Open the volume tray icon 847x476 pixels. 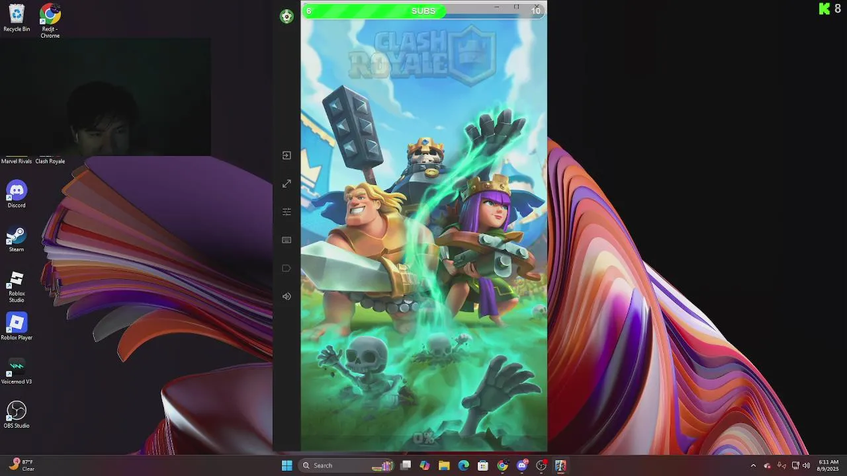pyautogui.click(x=806, y=465)
